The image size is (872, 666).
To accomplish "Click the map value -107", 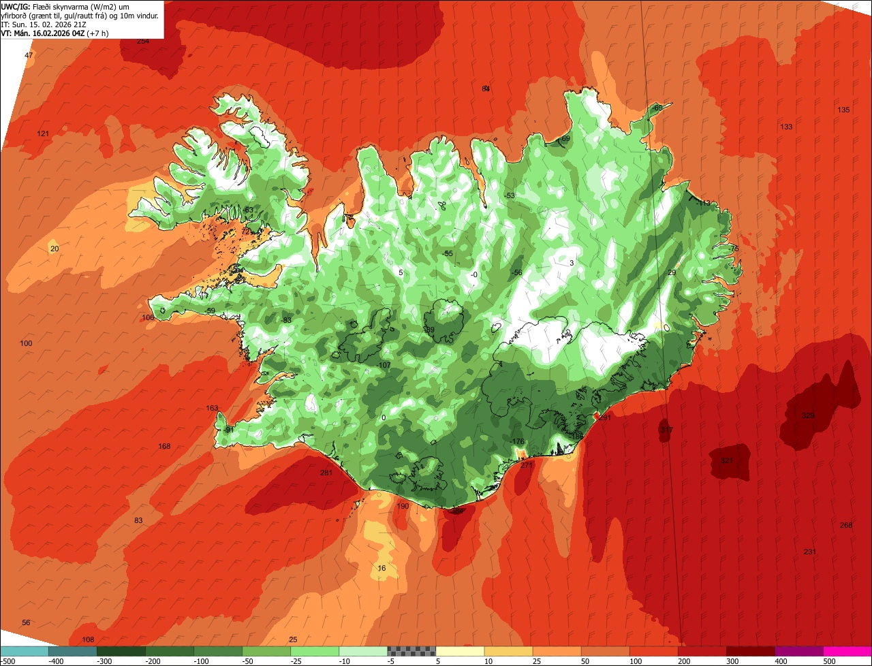I will click(384, 366).
